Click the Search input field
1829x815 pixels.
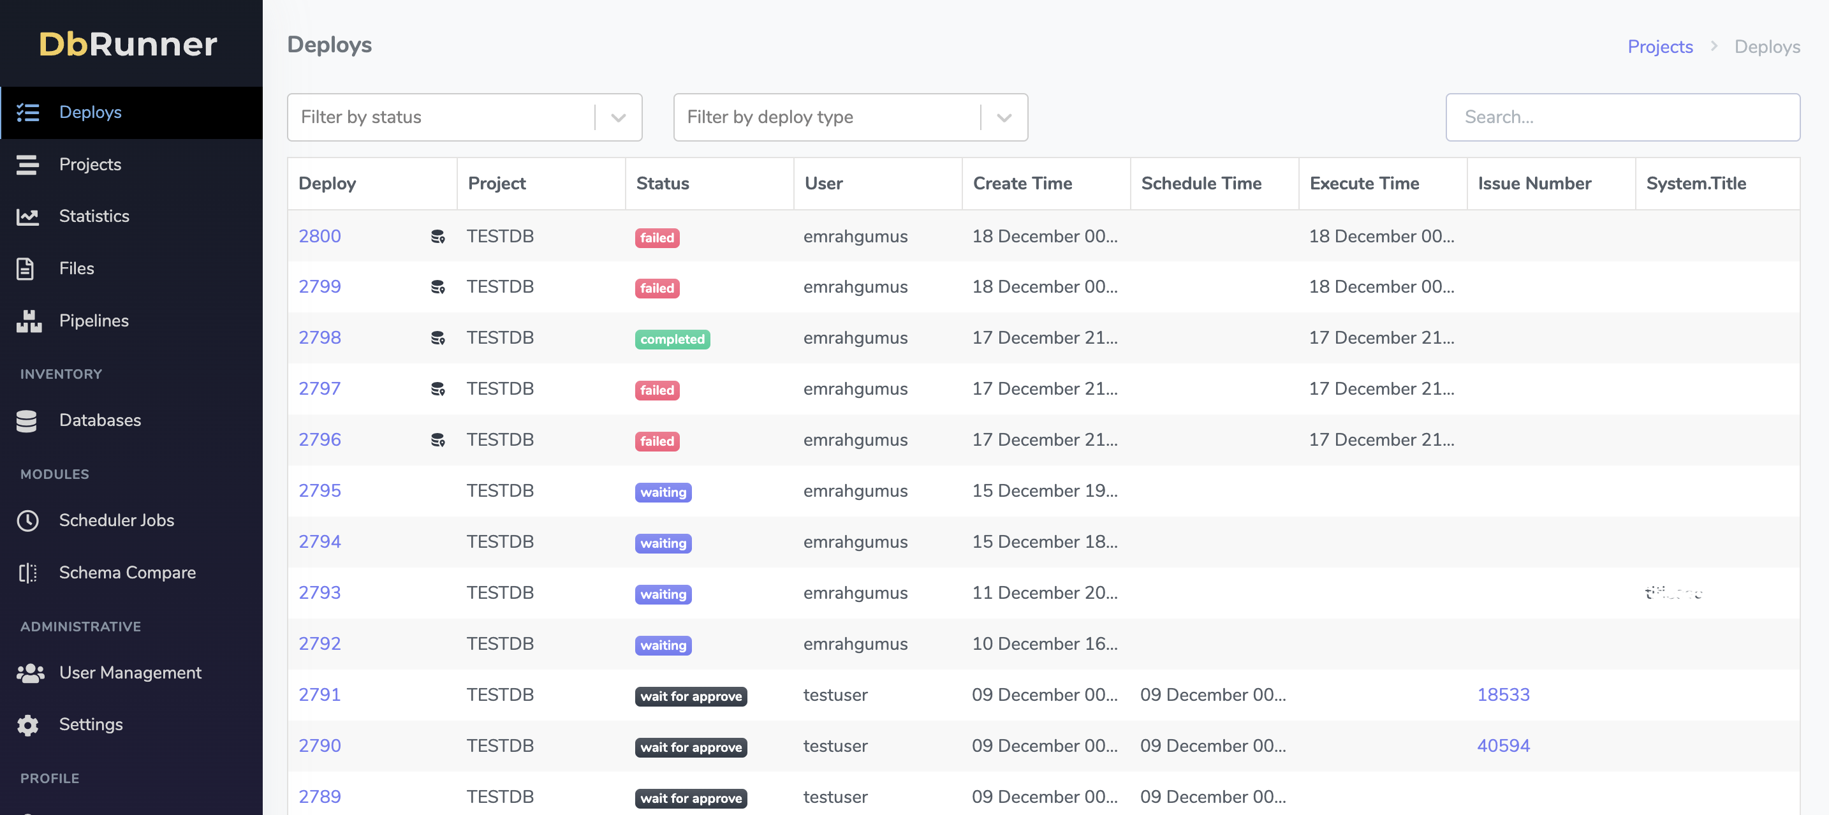(1622, 117)
